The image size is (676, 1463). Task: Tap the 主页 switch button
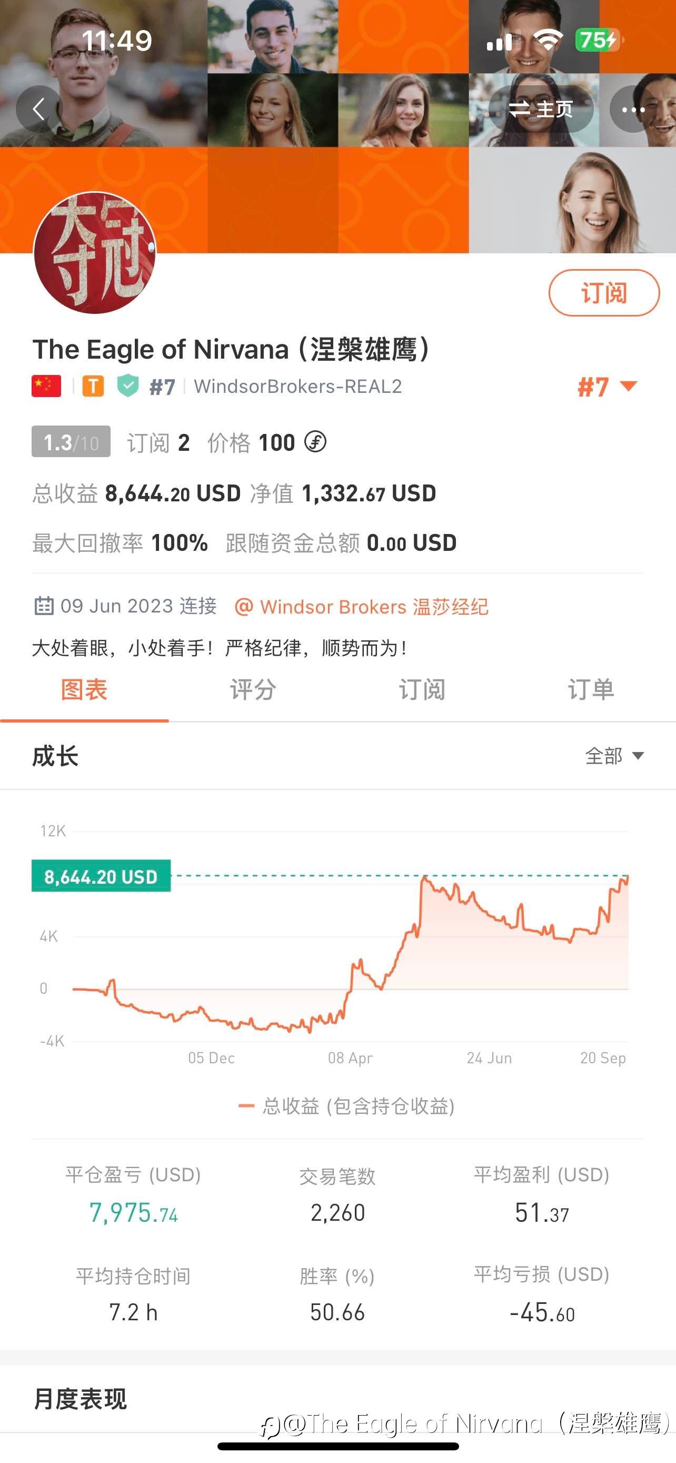[541, 109]
